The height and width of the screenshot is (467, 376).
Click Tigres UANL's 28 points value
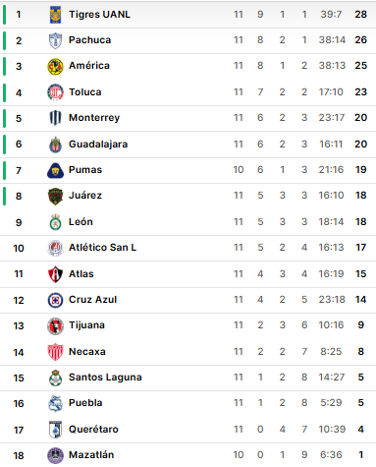[360, 15]
